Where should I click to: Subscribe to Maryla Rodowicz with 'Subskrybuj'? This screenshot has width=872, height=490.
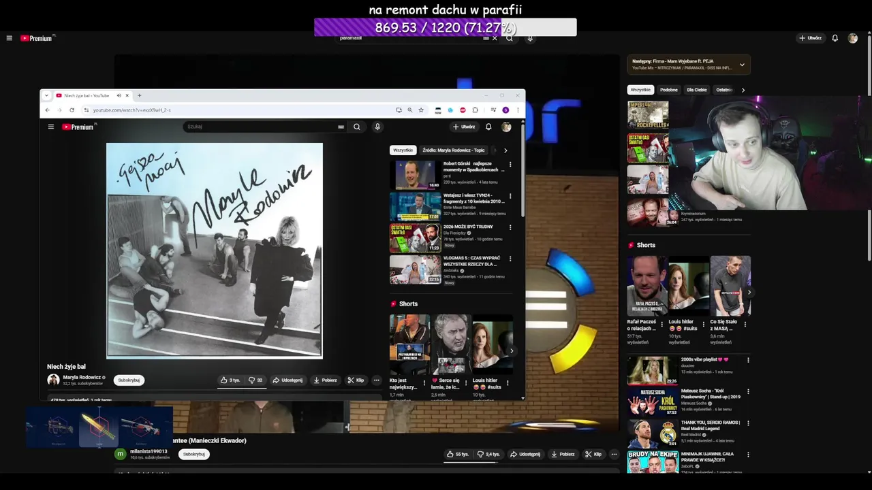click(129, 380)
